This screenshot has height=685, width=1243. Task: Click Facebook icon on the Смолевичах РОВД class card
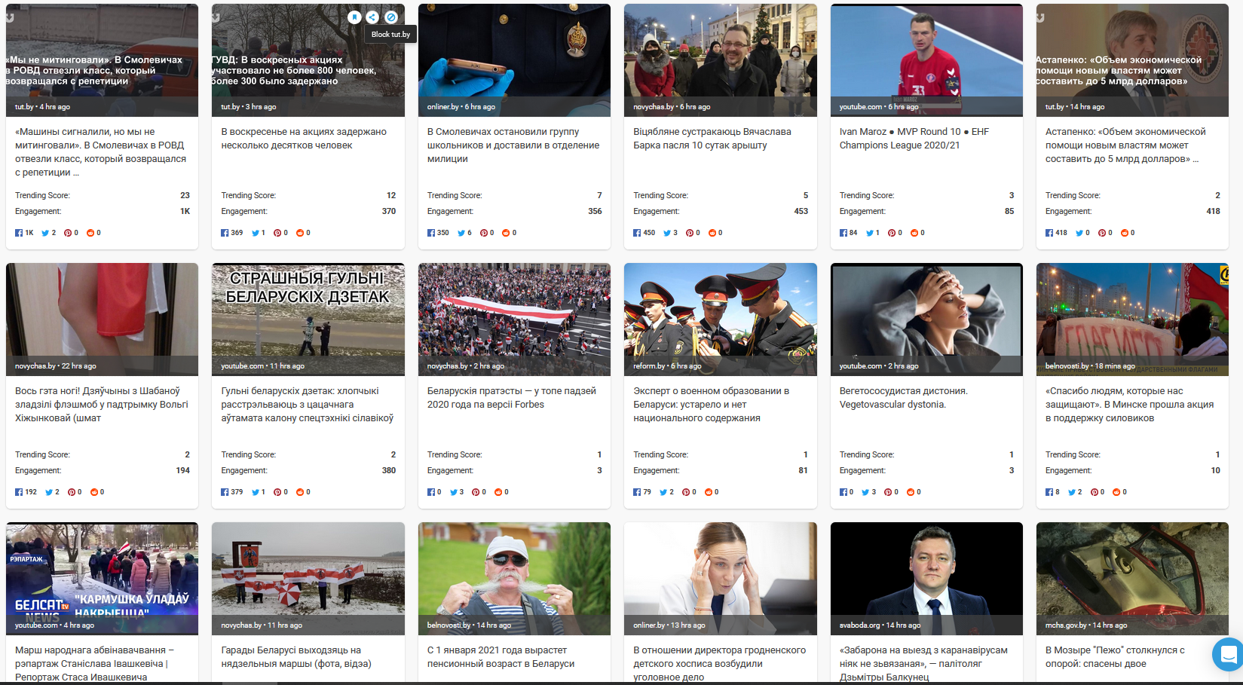click(x=19, y=233)
